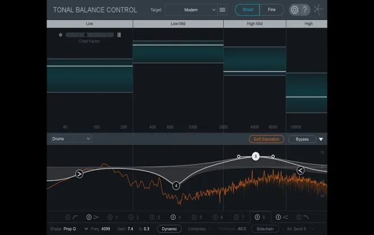Enable band 5 power button
The width and height of the screenshot is (374, 235).
point(194,217)
